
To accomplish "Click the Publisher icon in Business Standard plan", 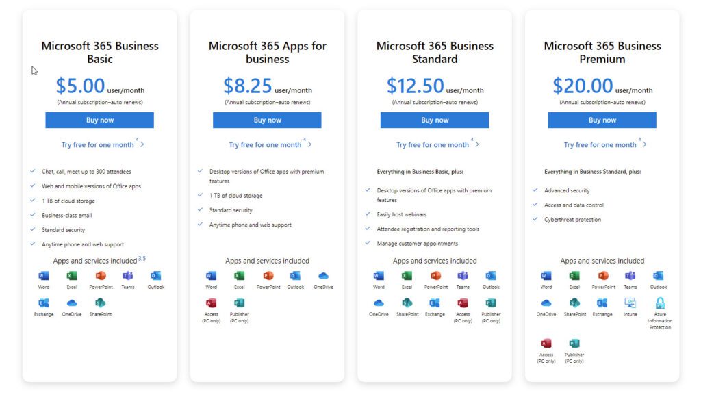I will tap(491, 303).
